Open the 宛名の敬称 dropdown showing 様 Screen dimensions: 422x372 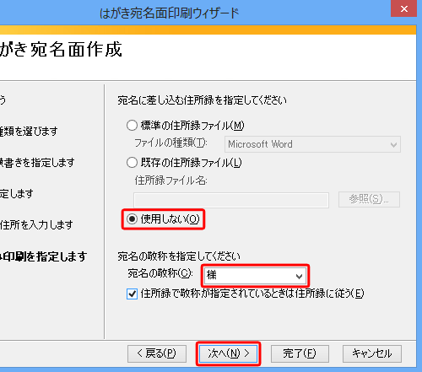click(x=255, y=275)
